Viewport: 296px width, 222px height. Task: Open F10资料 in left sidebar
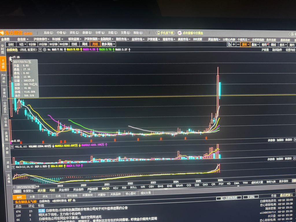click(3, 79)
